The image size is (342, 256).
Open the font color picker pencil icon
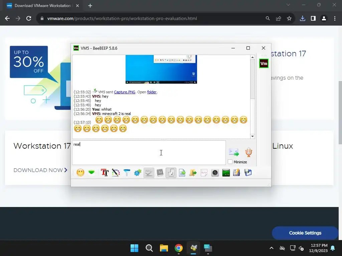tap(116, 173)
